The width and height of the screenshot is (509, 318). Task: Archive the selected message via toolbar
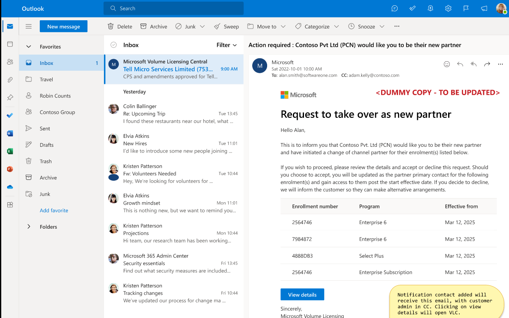pos(154,26)
